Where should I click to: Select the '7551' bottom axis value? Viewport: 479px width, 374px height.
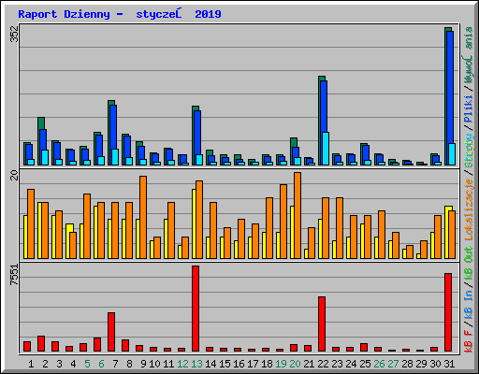(14, 275)
